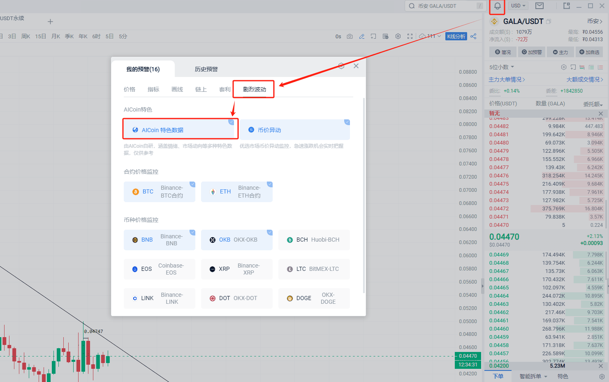The image size is (609, 382).
Task: Open 主力大单情况 link
Action: click(x=507, y=79)
